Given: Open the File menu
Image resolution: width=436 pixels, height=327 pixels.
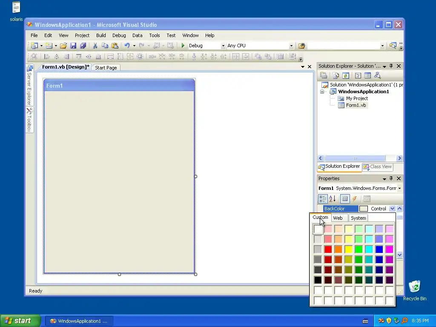Looking at the screenshot, I should 34,35.
